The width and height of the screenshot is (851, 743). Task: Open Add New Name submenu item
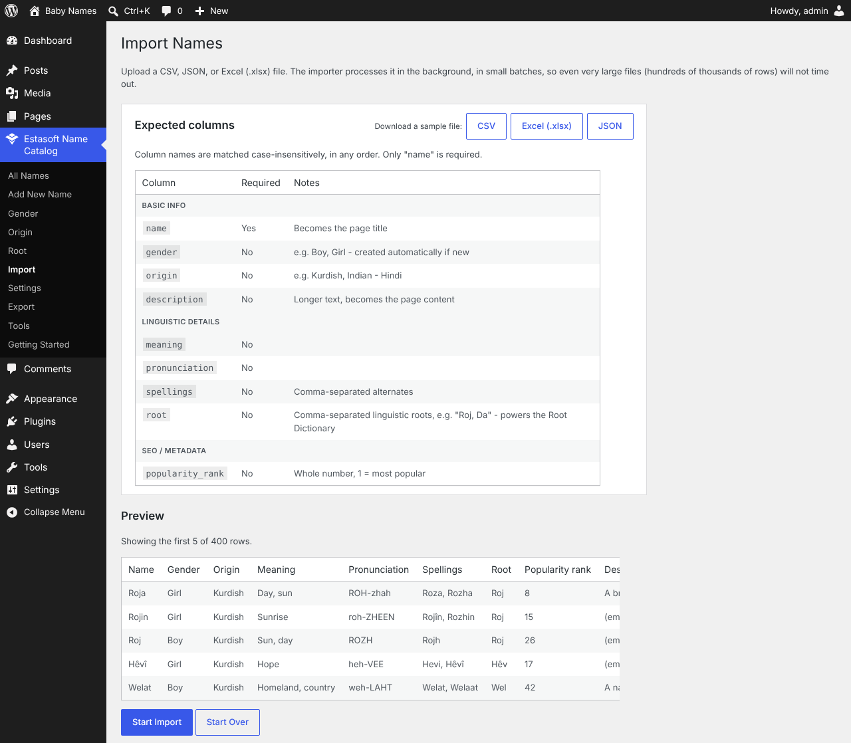pos(40,194)
